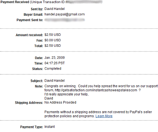Click the Total $2.50 USD value

point(53,46)
